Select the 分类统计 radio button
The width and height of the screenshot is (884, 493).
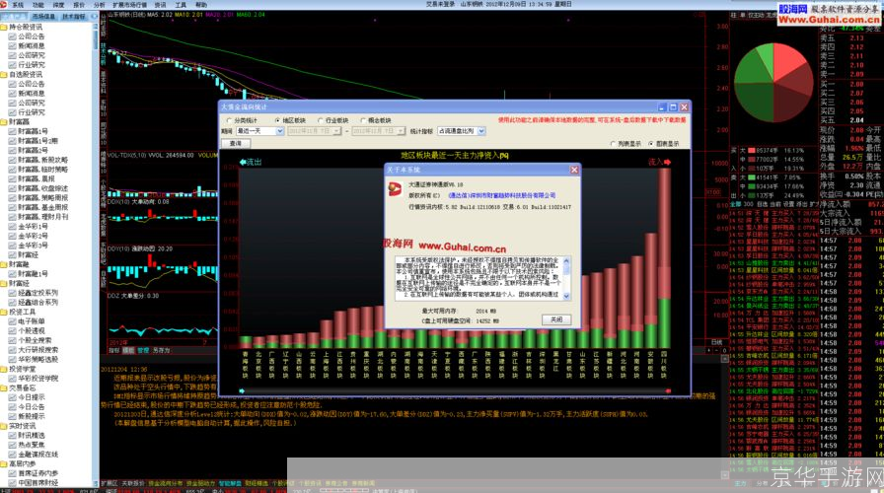[230, 120]
